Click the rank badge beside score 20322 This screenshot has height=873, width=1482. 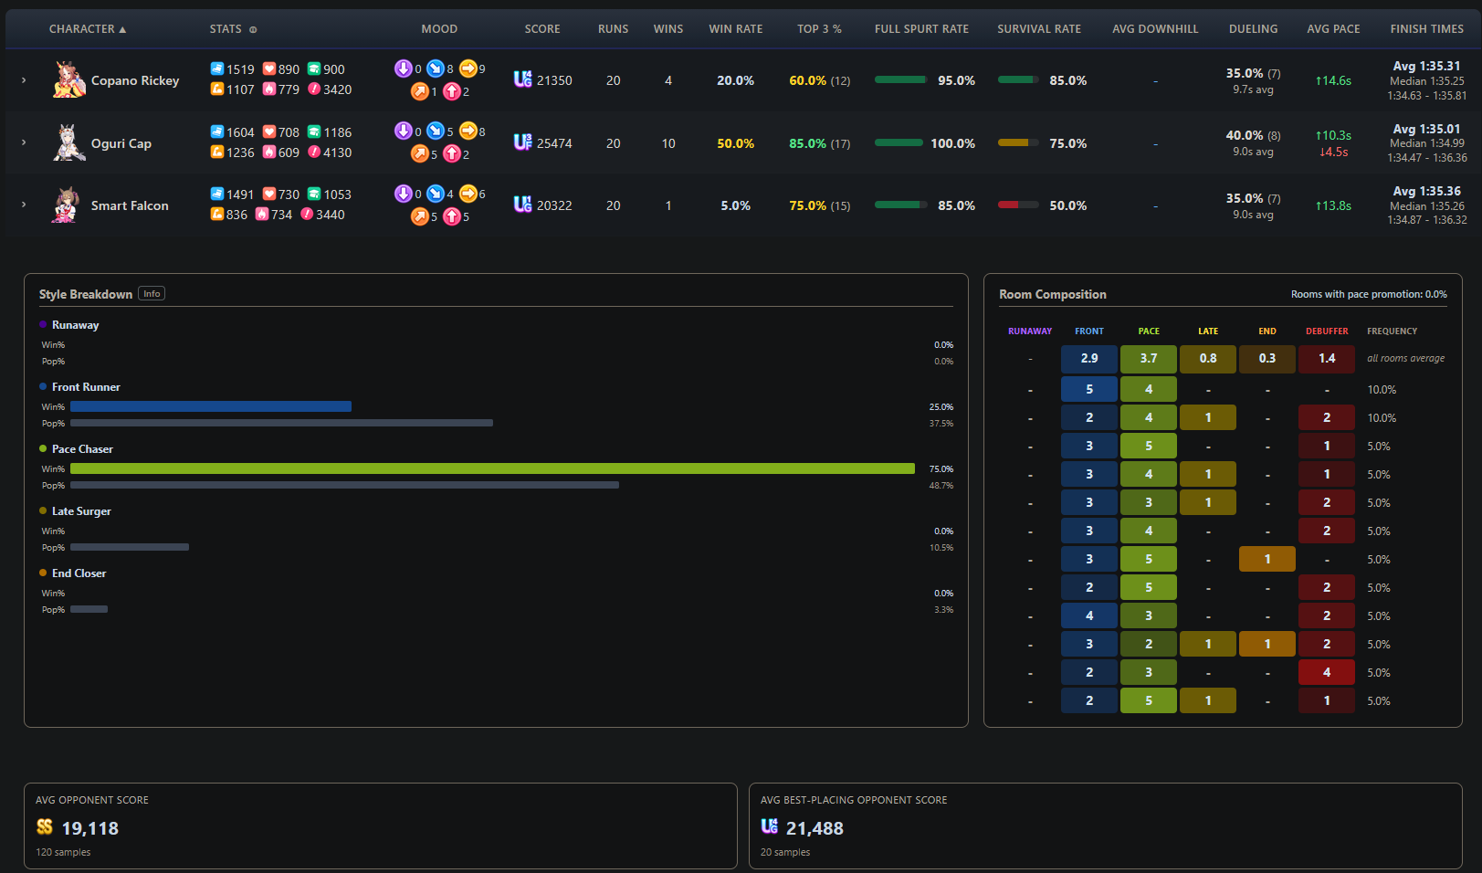tap(522, 204)
